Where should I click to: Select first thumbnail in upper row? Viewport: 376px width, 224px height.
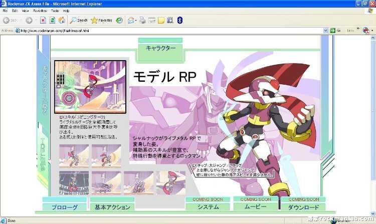[x=74, y=156]
